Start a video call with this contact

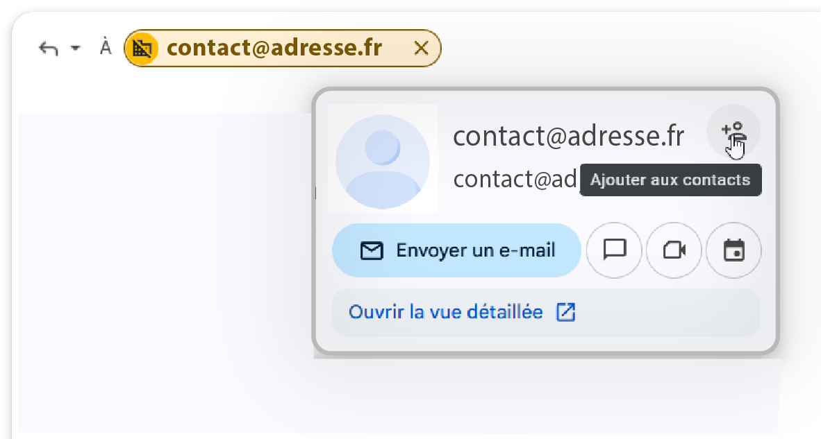click(674, 250)
